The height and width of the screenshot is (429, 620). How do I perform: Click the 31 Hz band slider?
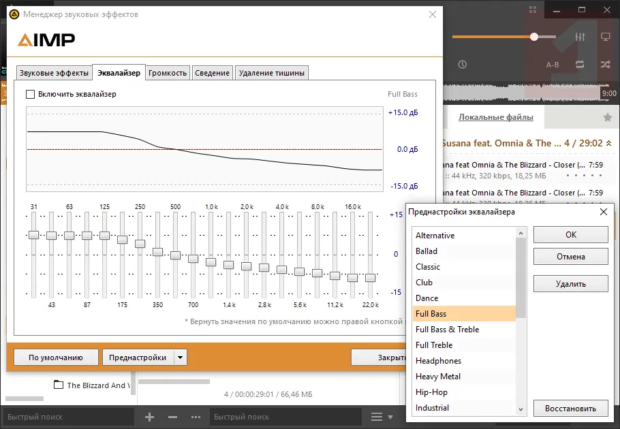click(33, 235)
